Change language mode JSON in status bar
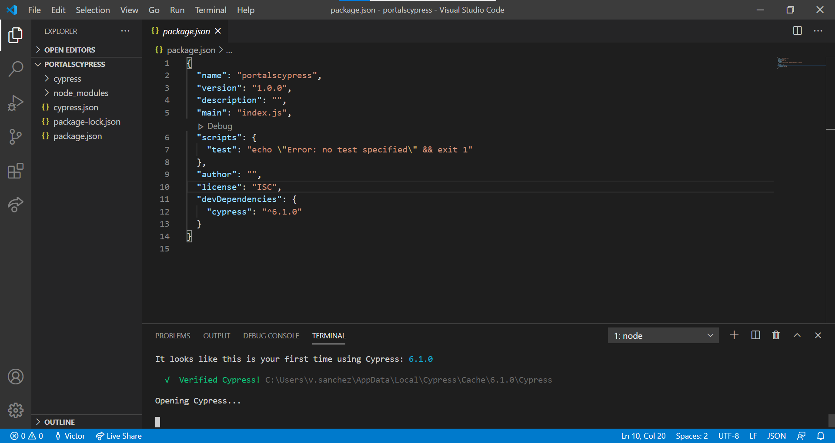Viewport: 835px width, 443px height. coord(776,436)
